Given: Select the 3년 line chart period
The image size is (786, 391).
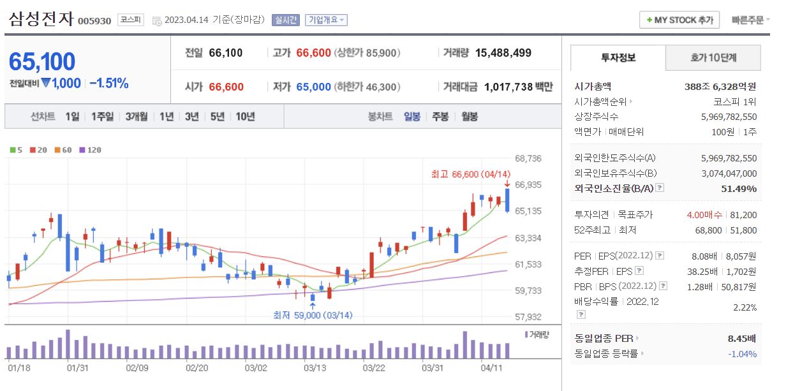Looking at the screenshot, I should 192,116.
